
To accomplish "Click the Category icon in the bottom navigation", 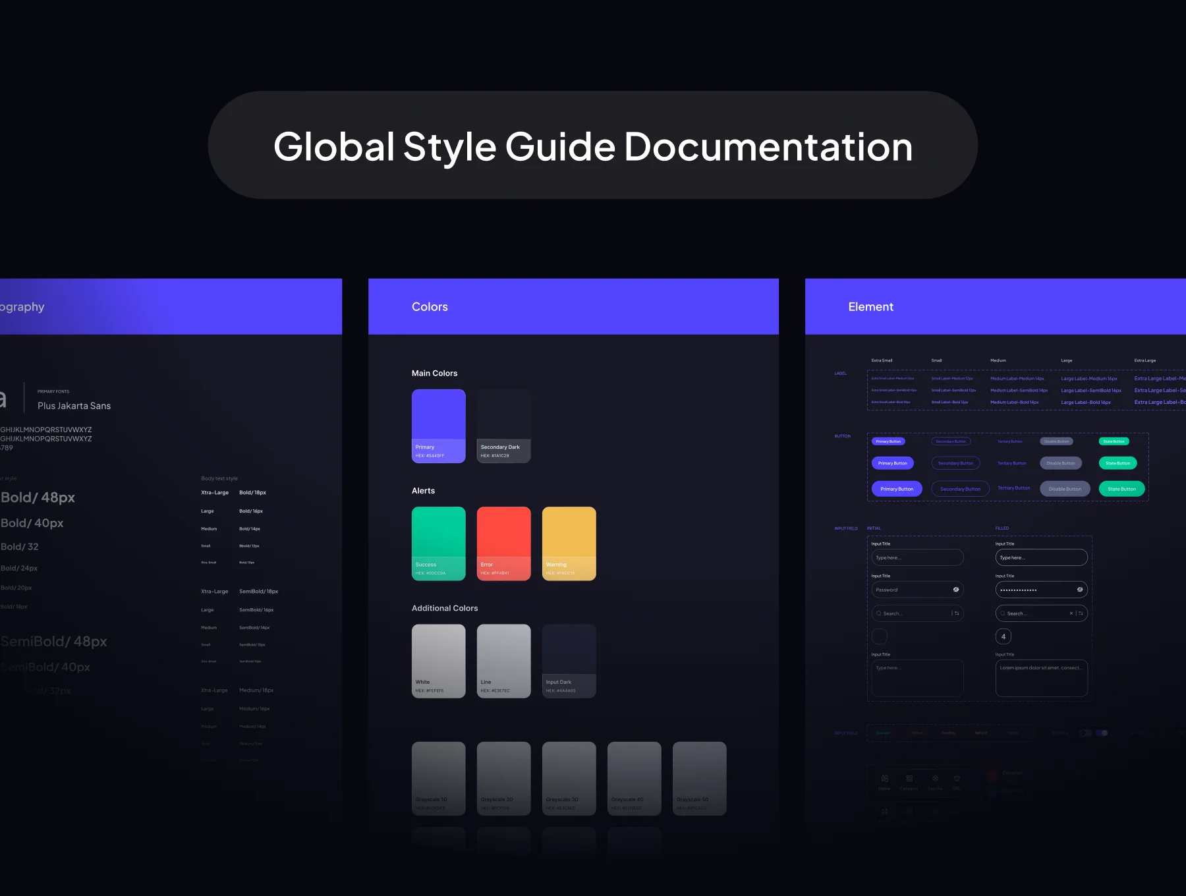I will (909, 779).
